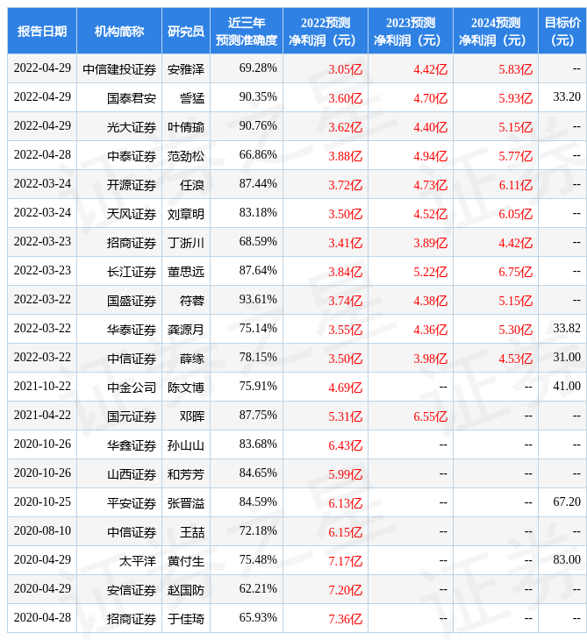Screen dimensions: 587x640
Task: Click researcher name 范劲松
Action: pyautogui.click(x=186, y=156)
